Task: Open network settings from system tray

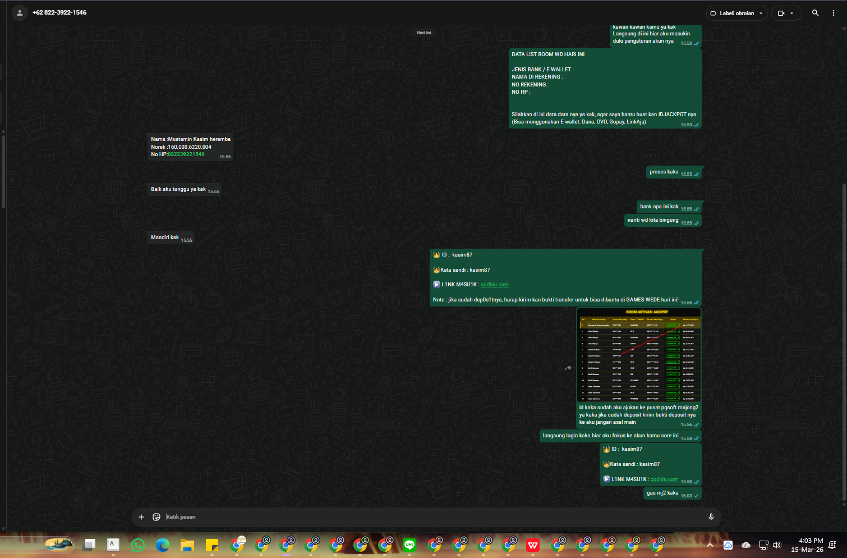Action: (763, 545)
